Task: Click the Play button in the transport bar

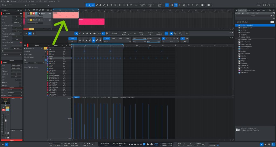Action: [148, 144]
